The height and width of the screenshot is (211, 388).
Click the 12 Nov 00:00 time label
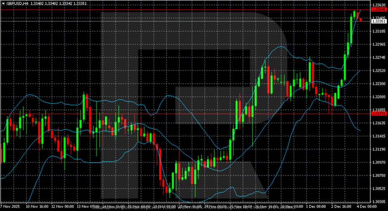pyautogui.click(x=62, y=206)
